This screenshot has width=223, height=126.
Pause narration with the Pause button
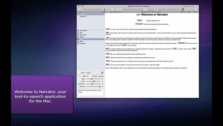(115, 10)
